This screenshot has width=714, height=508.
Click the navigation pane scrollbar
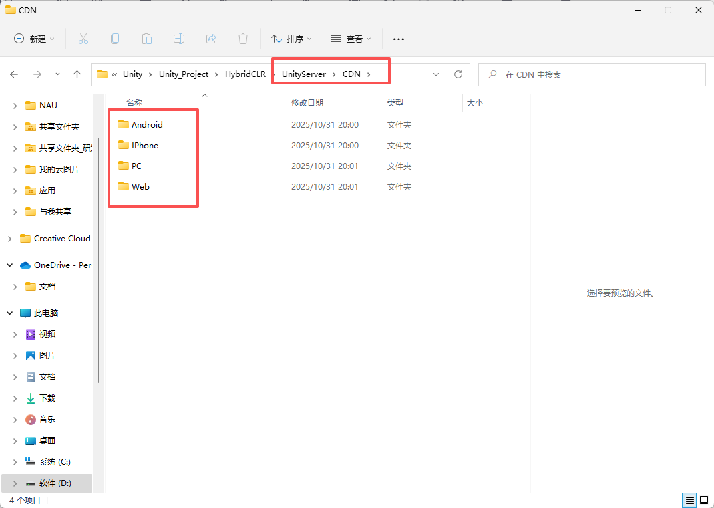click(98, 259)
